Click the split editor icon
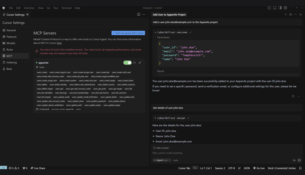Viewport: 305px width, 175px height. coord(139,14)
